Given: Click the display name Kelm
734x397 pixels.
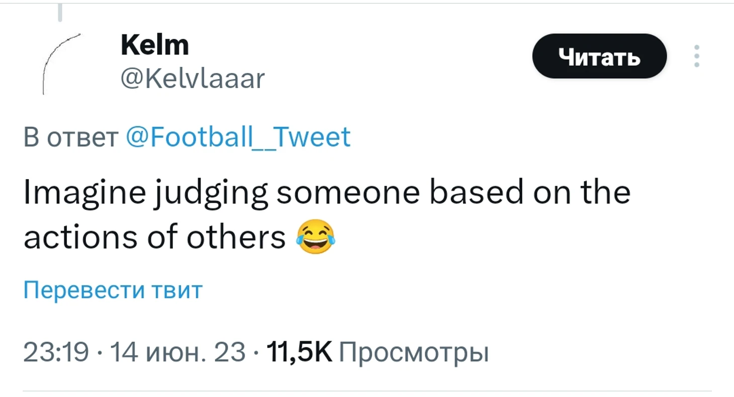Looking at the screenshot, I should (155, 46).
